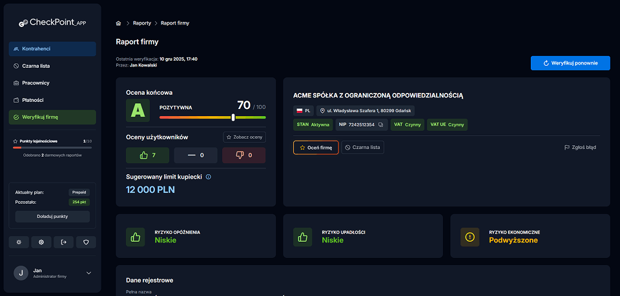Click Zgłoś błąd flag link
Viewport: 620px width, 296px height.
coord(580,148)
